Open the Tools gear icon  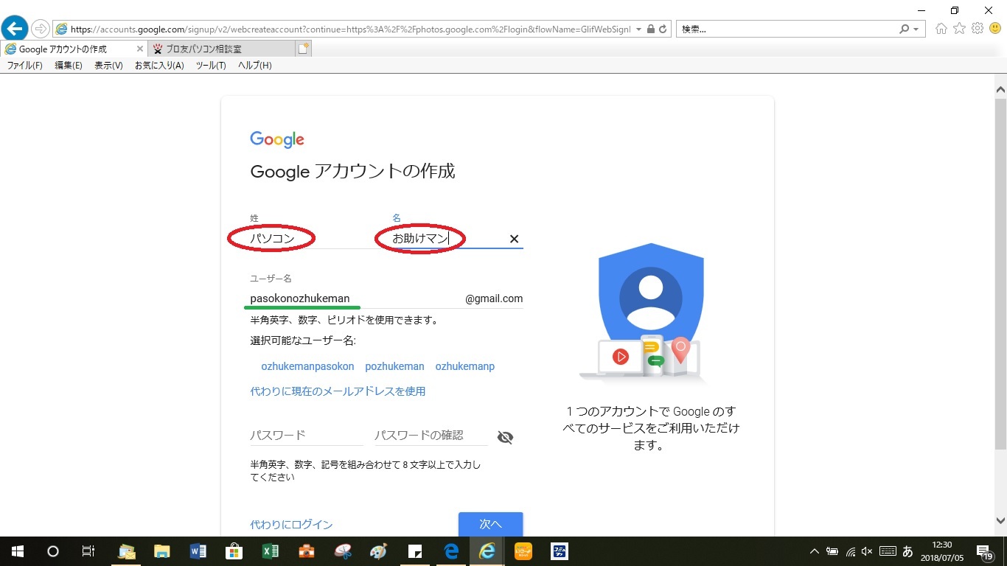point(978,29)
